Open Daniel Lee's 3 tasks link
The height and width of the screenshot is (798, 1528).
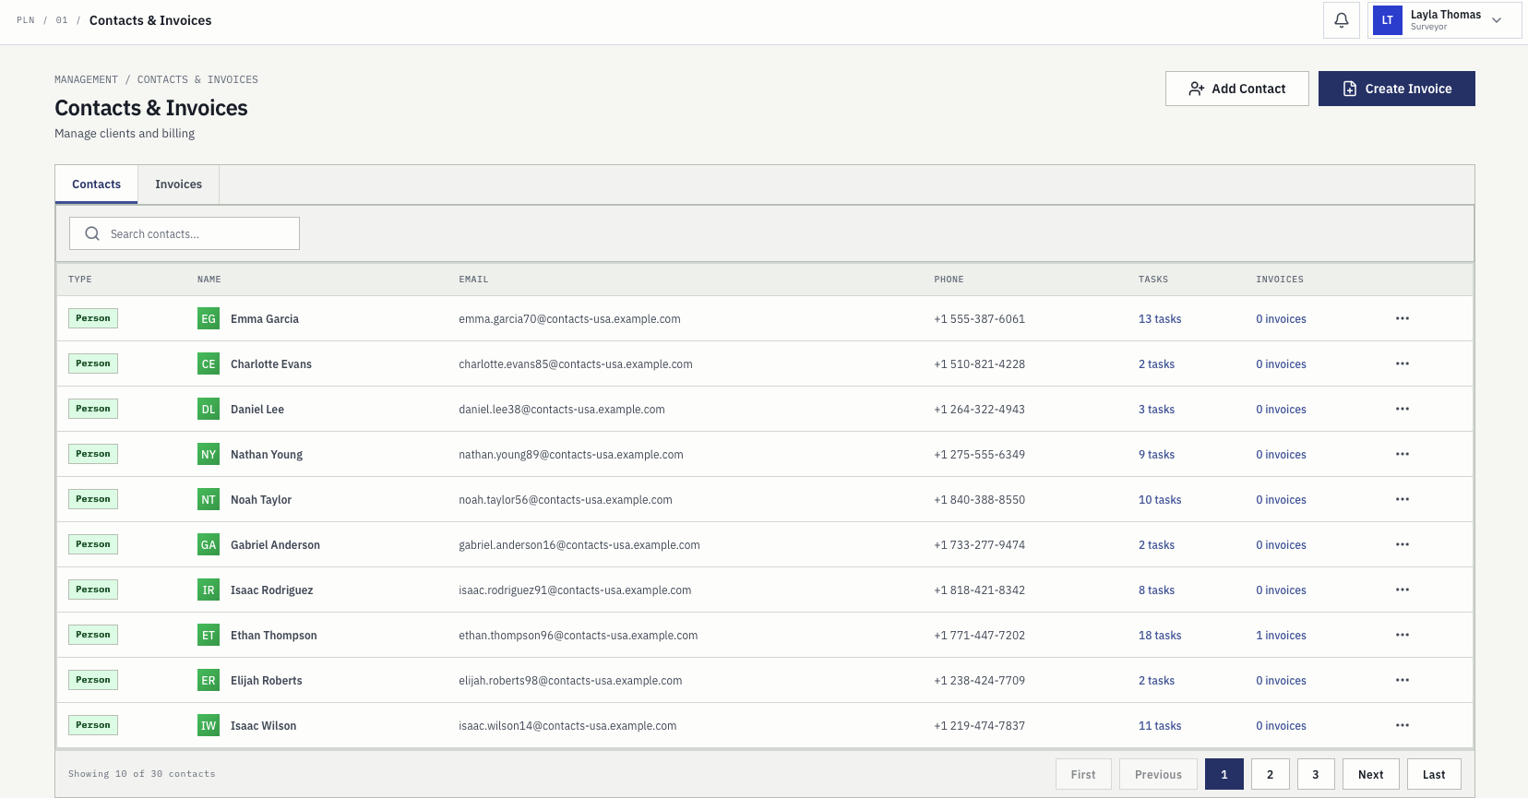coord(1156,410)
